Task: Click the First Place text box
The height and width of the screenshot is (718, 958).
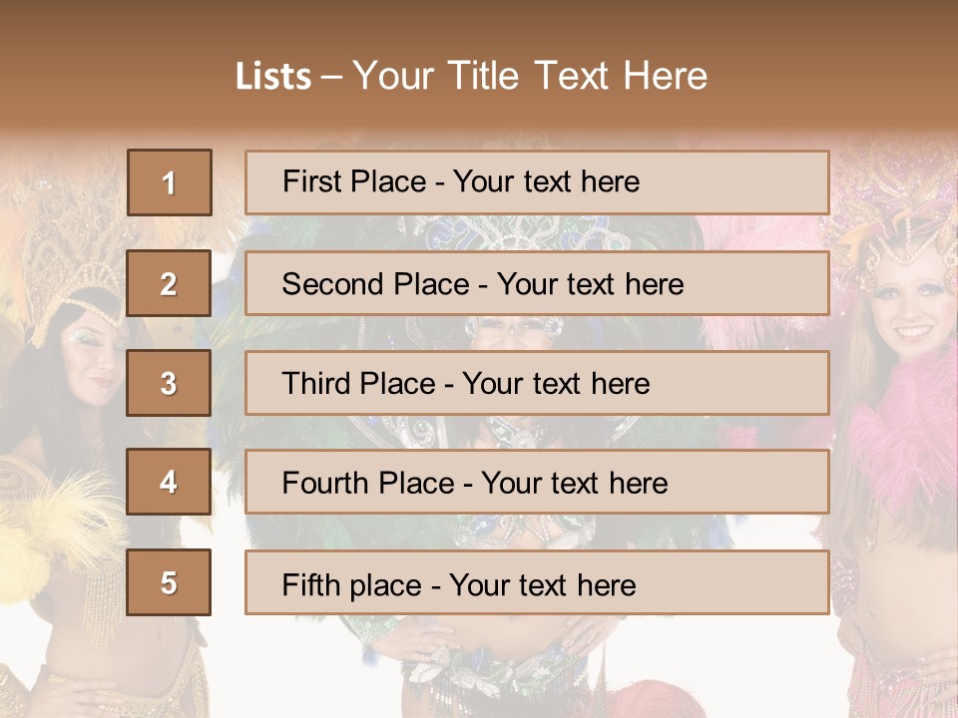Action: (x=537, y=182)
